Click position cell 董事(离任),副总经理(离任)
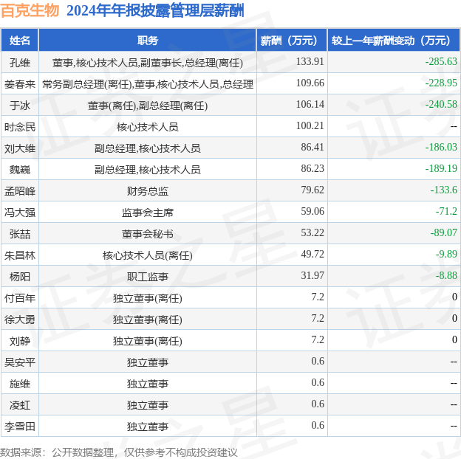 tap(148, 106)
